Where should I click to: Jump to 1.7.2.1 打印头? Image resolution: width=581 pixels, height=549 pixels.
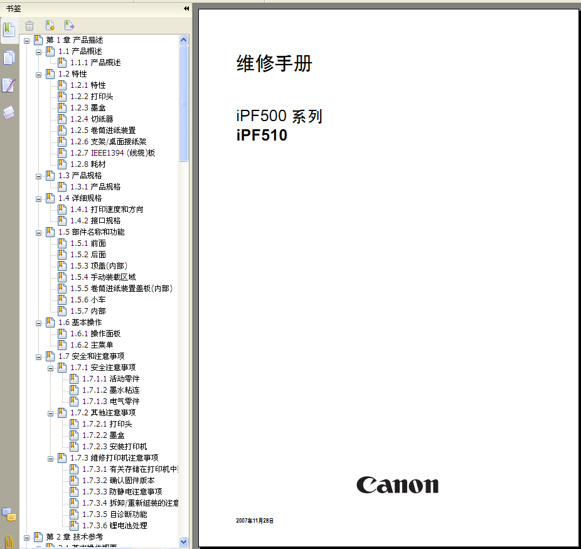[x=107, y=424]
